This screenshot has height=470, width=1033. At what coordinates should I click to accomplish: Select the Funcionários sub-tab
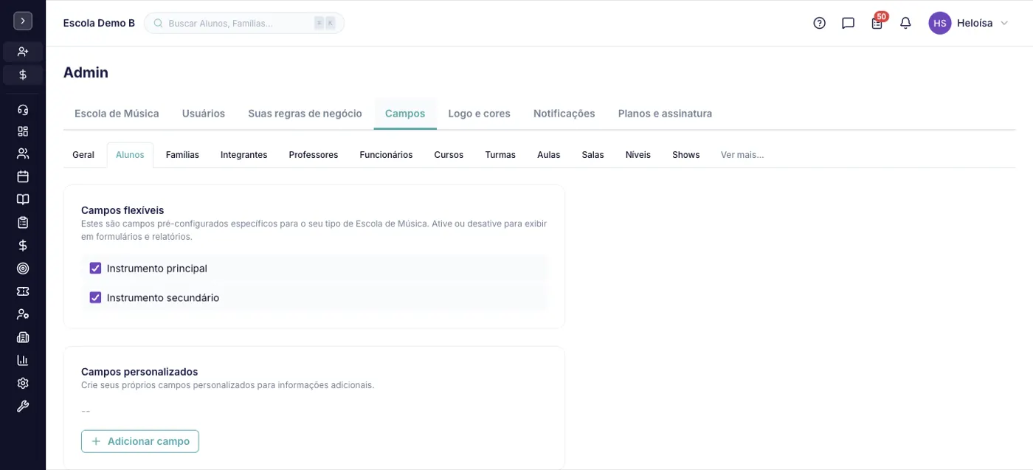[386, 155]
